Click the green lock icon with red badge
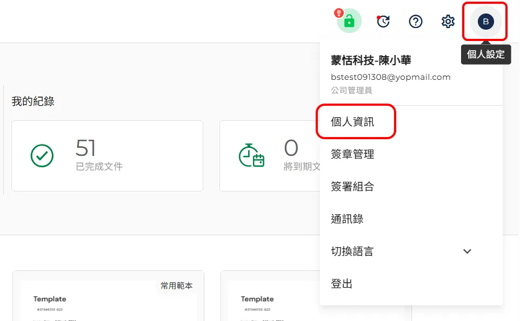 (349, 22)
